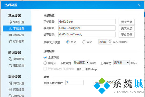Click the globe icon beside 网络设置

click(10, 89)
